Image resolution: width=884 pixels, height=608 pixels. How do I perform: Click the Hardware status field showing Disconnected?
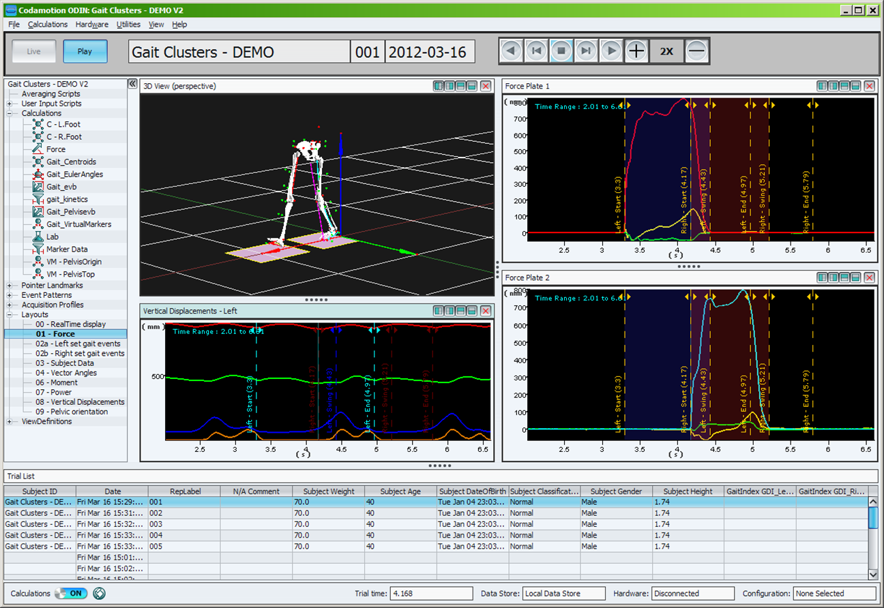pos(693,594)
